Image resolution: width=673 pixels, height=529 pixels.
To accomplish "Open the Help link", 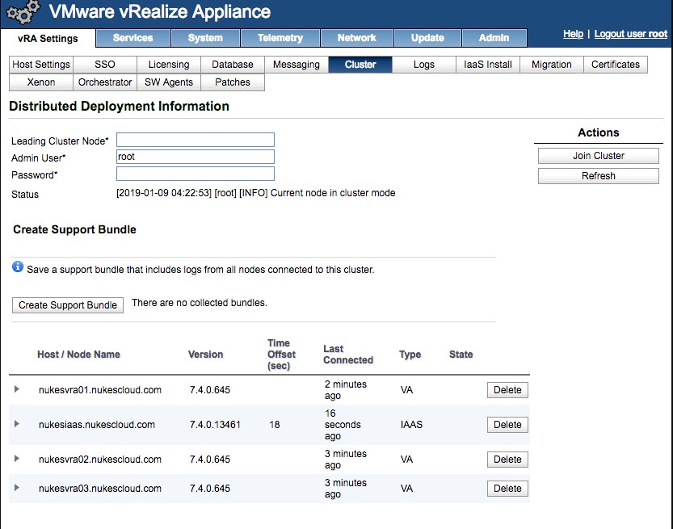I will [x=573, y=34].
